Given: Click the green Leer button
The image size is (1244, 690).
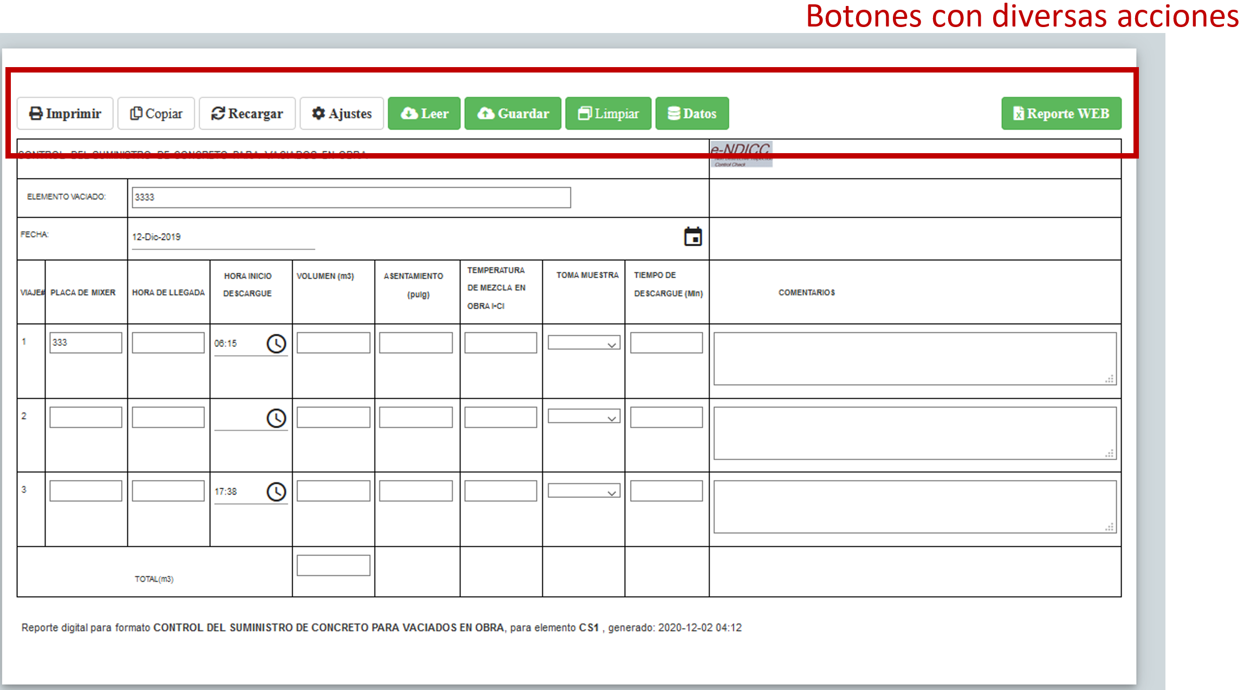Looking at the screenshot, I should [x=424, y=114].
